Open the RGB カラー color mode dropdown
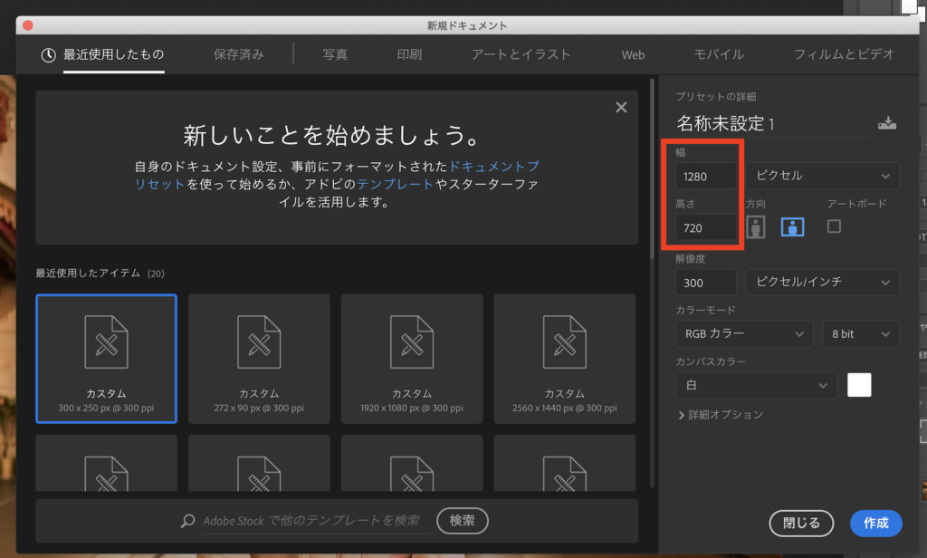 click(744, 333)
